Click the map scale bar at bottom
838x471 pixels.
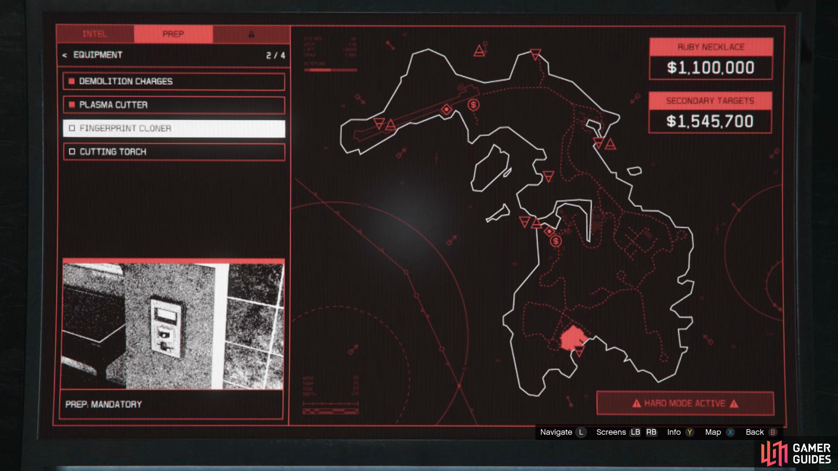pyautogui.click(x=330, y=411)
